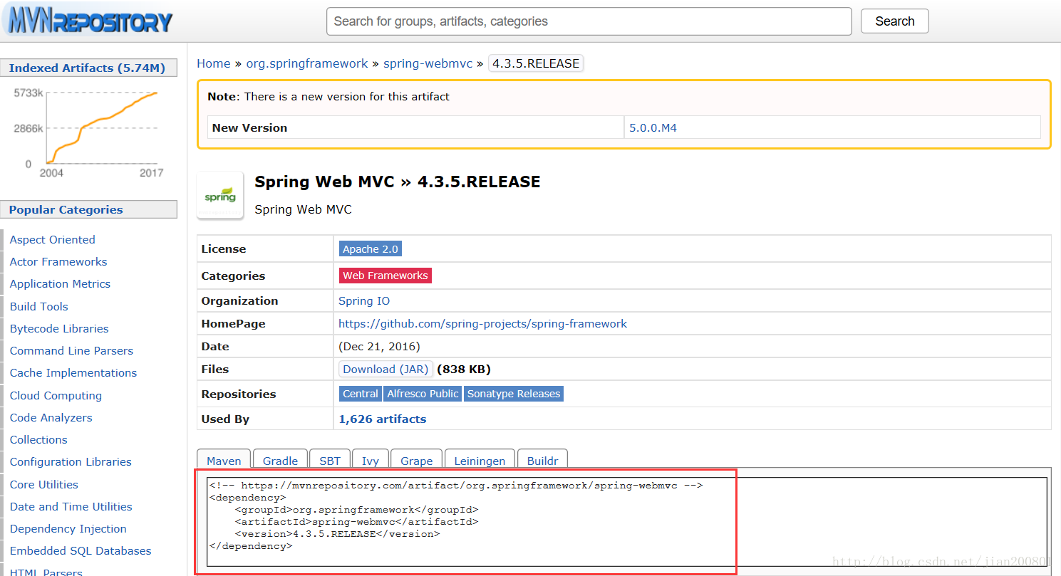Switch to the SBT tab
1061x576 pixels.
click(330, 460)
